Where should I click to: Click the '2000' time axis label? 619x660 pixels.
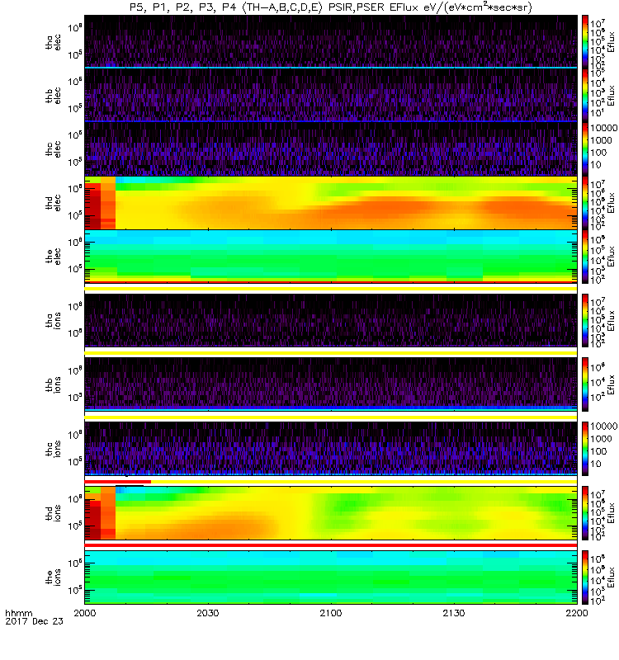(x=85, y=613)
